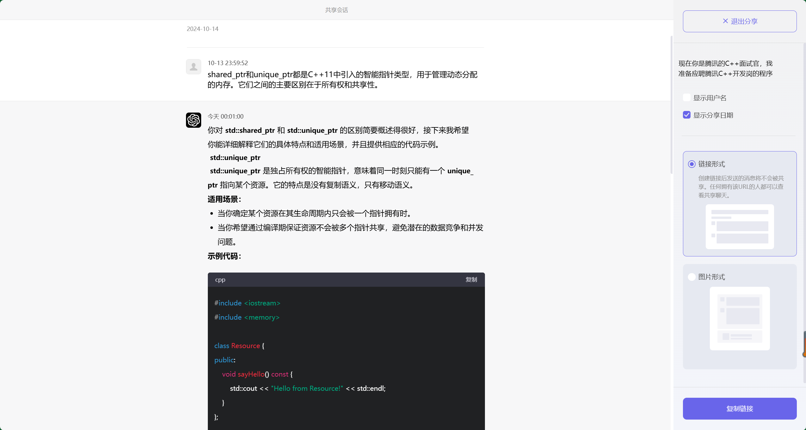
Task: Click 复制 to copy the cpp code block
Action: coord(471,279)
